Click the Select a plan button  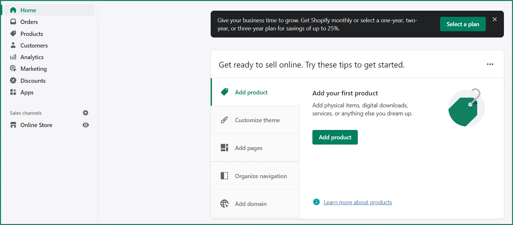click(463, 24)
